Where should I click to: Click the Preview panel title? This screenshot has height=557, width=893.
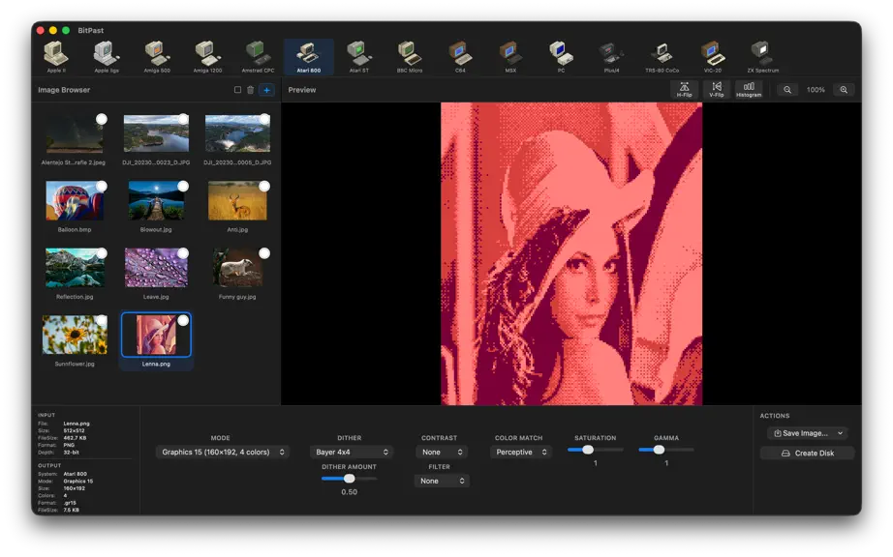point(302,90)
